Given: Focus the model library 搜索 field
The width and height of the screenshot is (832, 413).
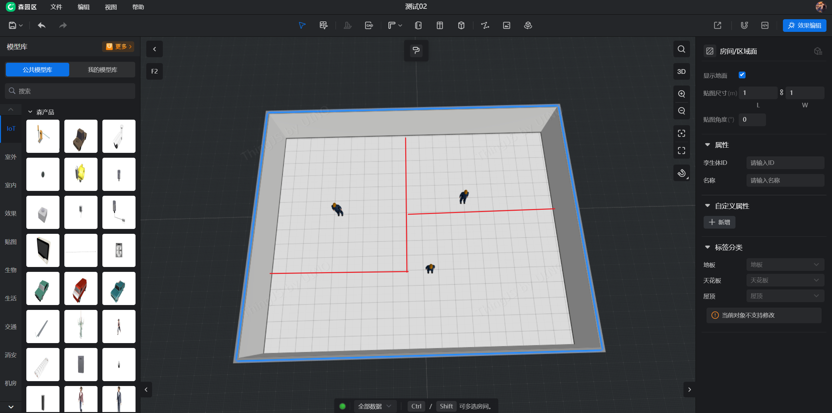Looking at the screenshot, I should click(x=70, y=91).
